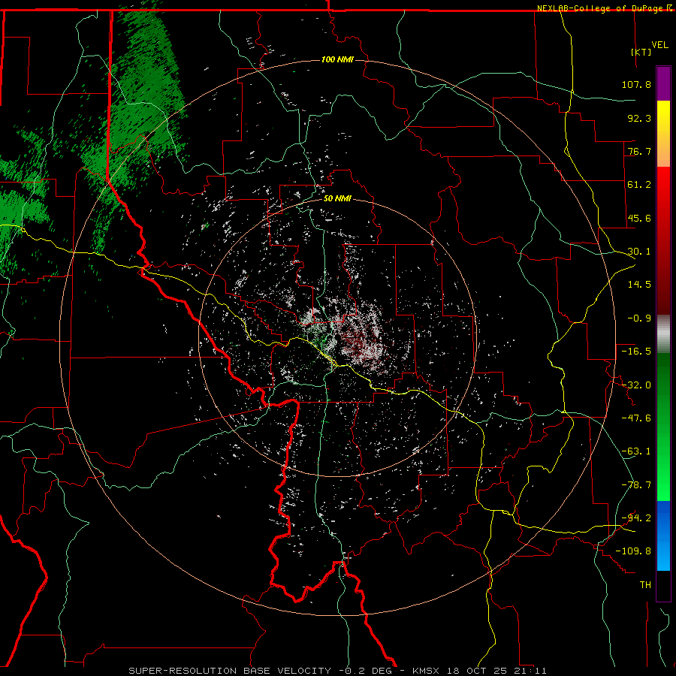676x676 pixels.
Task: Click the -94.2 legend value
Action: (636, 518)
